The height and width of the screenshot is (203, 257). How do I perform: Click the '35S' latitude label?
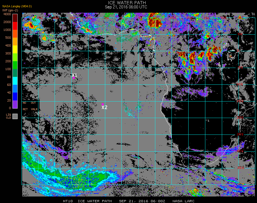coord(240,168)
